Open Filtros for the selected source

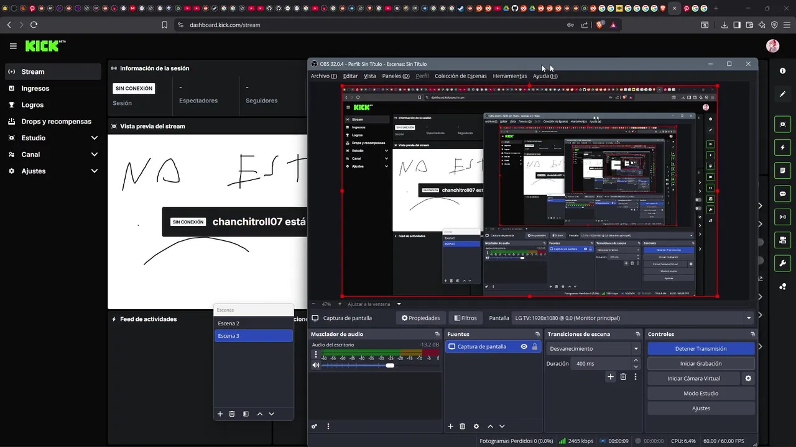click(466, 318)
